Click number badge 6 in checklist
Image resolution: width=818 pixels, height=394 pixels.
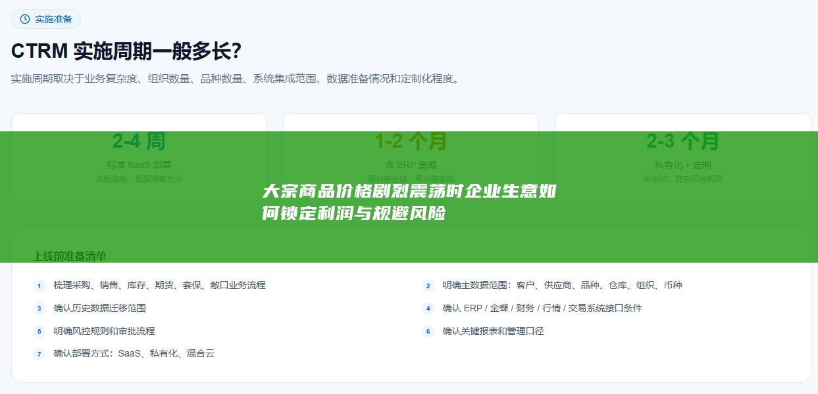coord(428,332)
